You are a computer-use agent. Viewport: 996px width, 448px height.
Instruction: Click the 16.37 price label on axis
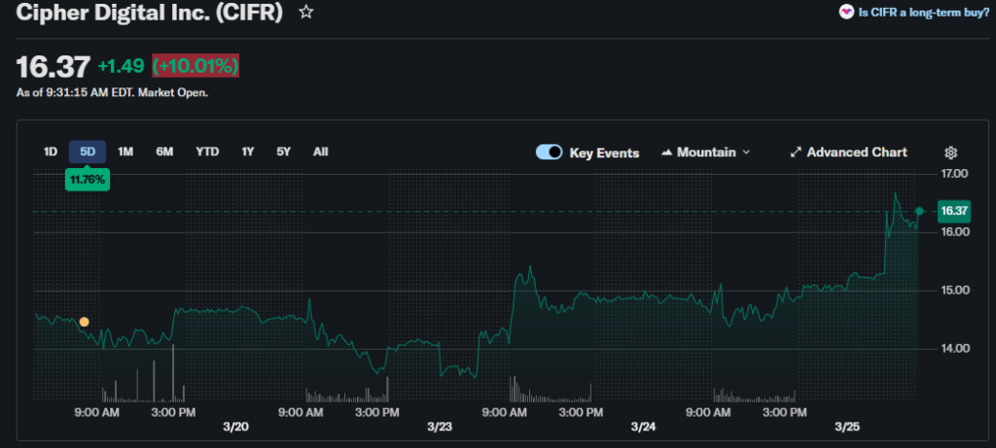click(x=953, y=211)
